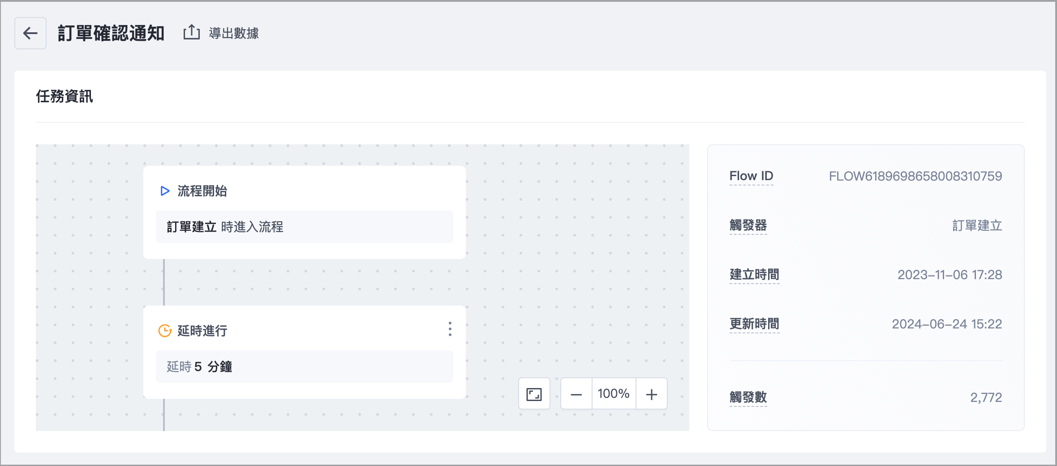Click the 建立時間 label

755,275
